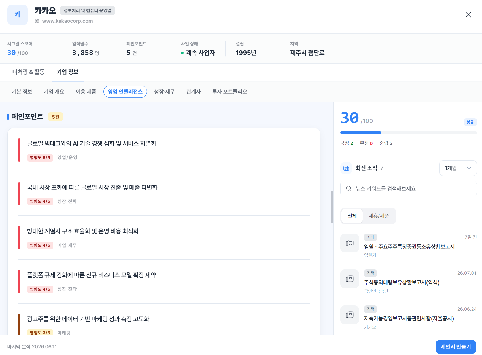Open the 글로벌 빅테크와의 AI 기술 경쟁 pain point
482x355 pixels.
click(164, 150)
